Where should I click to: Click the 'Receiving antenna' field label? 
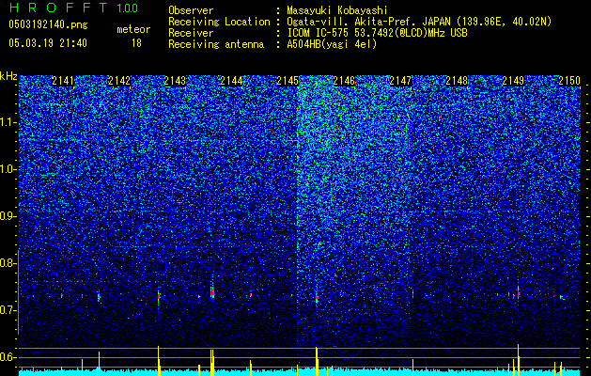tap(216, 44)
